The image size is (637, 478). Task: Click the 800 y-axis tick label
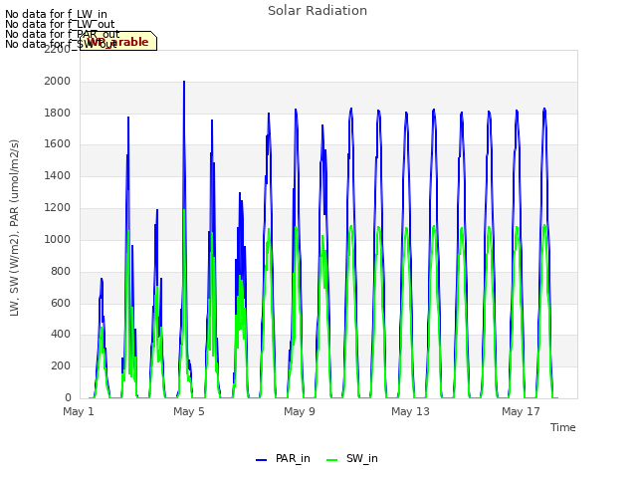(x=61, y=271)
